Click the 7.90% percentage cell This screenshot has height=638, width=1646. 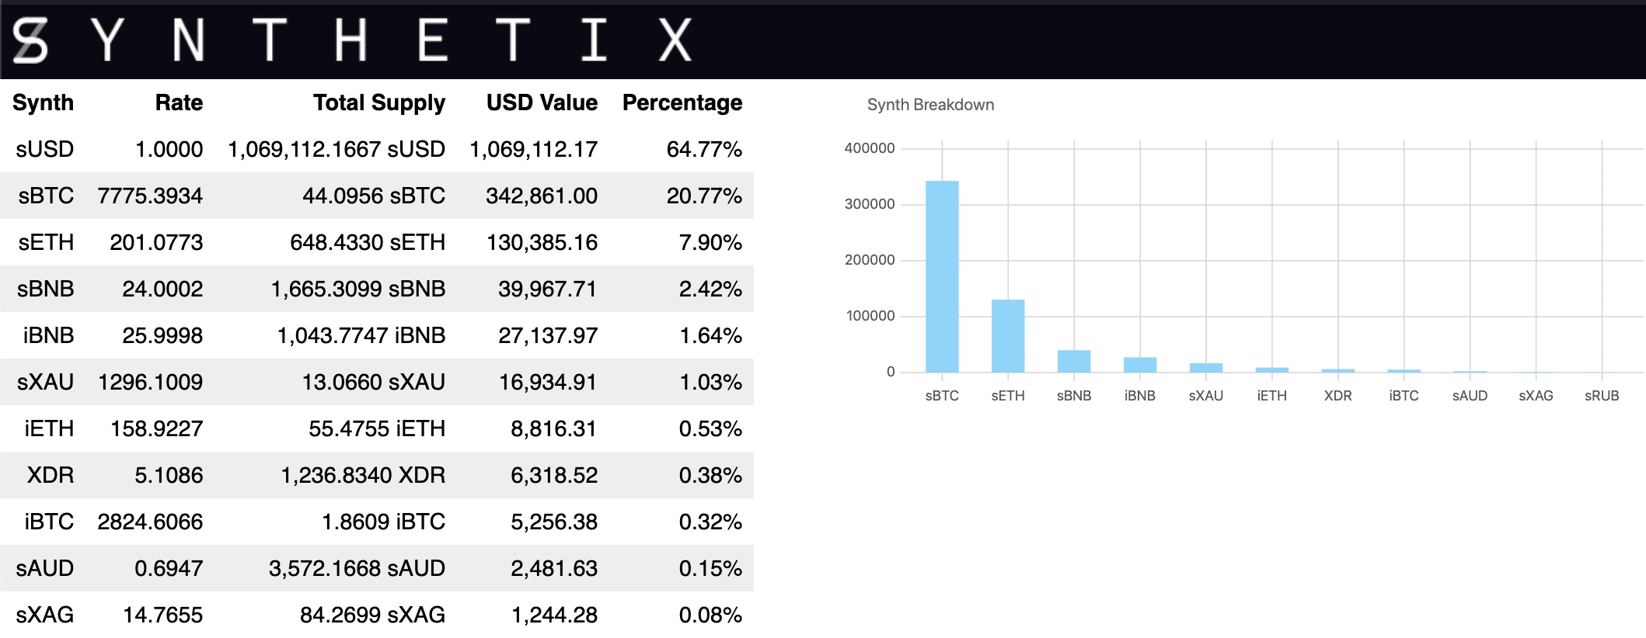pos(710,242)
